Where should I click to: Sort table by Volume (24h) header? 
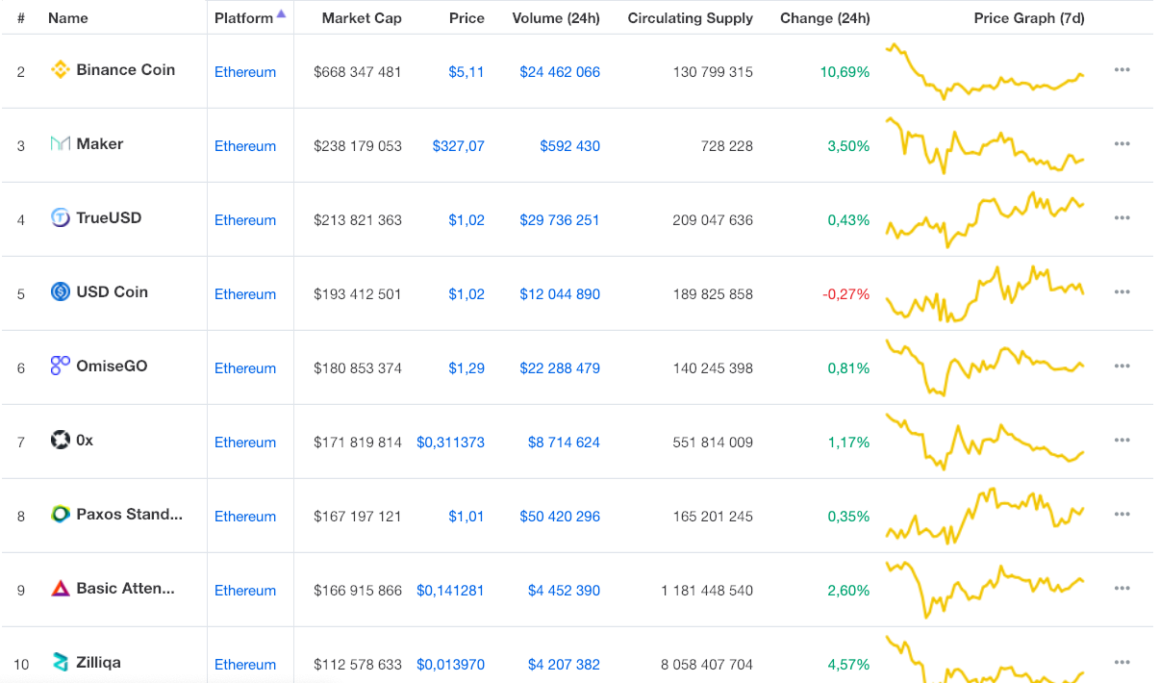[x=556, y=18]
